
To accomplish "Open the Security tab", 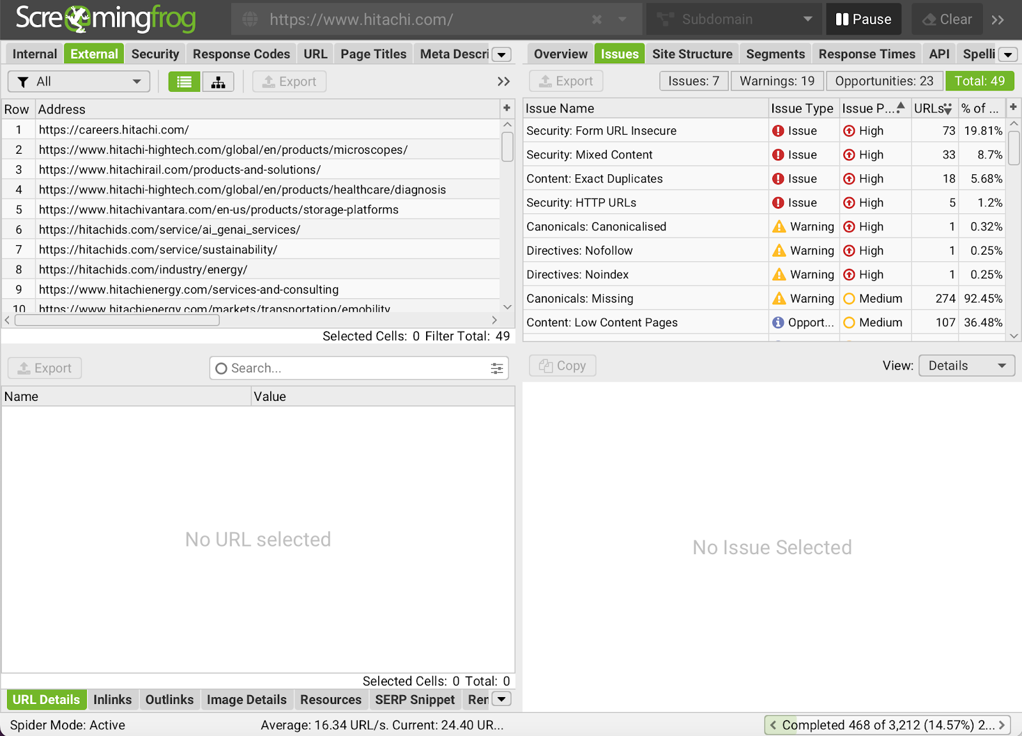I will tap(155, 54).
